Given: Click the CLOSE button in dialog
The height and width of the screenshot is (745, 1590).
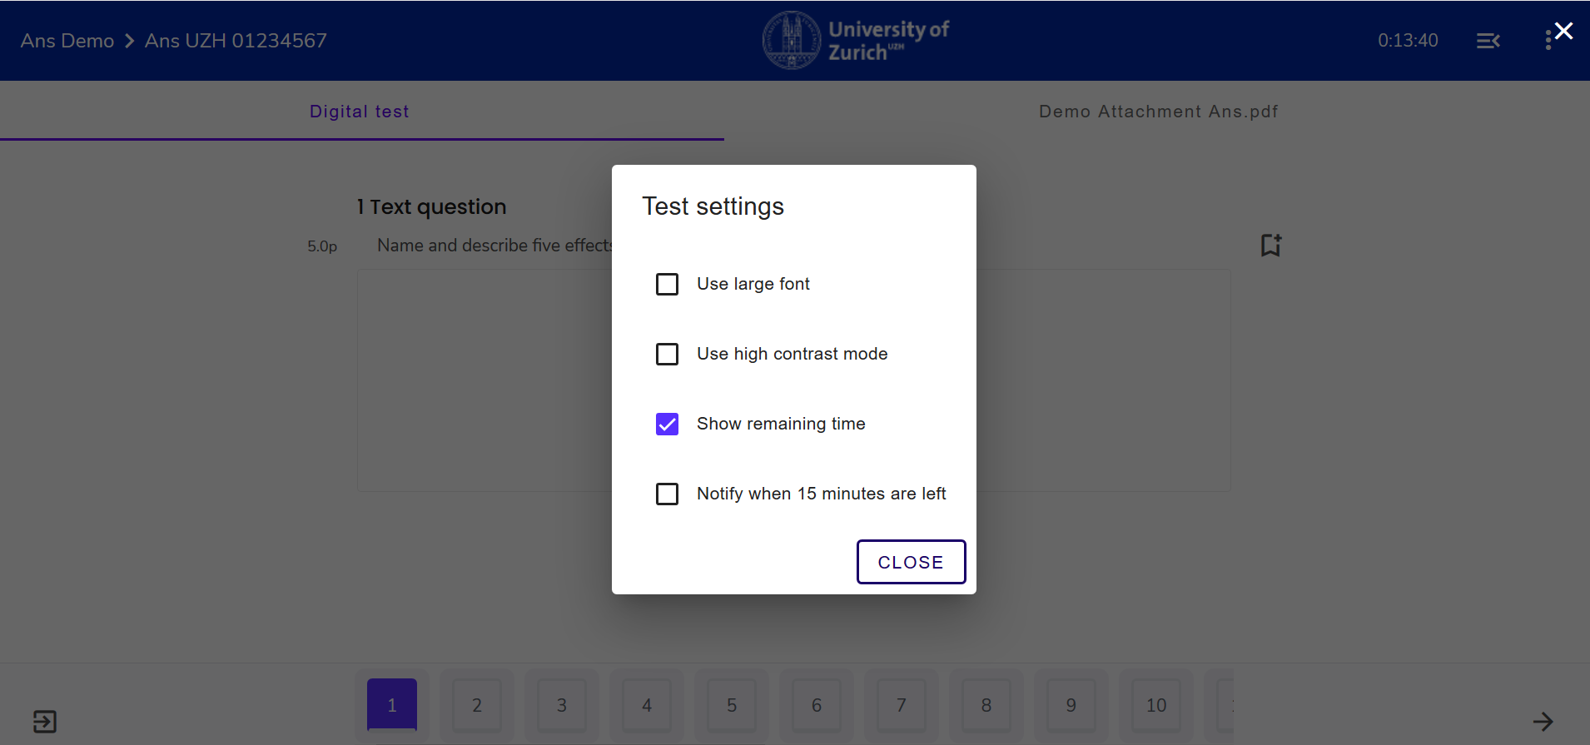Looking at the screenshot, I should pos(911,562).
